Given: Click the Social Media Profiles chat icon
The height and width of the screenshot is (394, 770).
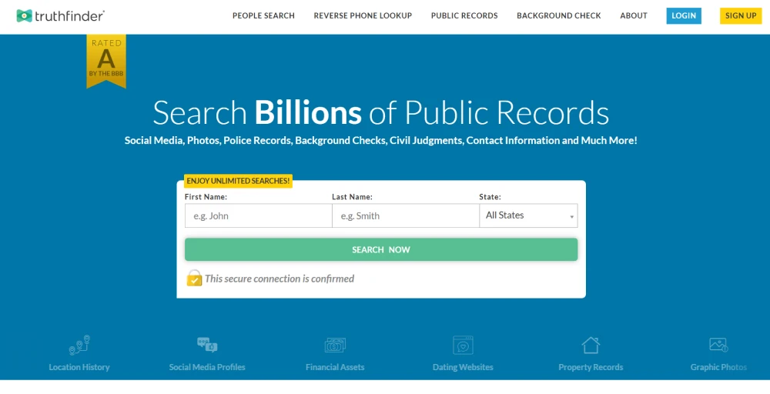Looking at the screenshot, I should (x=207, y=345).
